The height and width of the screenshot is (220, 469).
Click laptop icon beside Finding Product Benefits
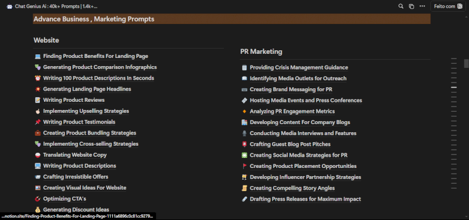pyautogui.click(x=38, y=56)
